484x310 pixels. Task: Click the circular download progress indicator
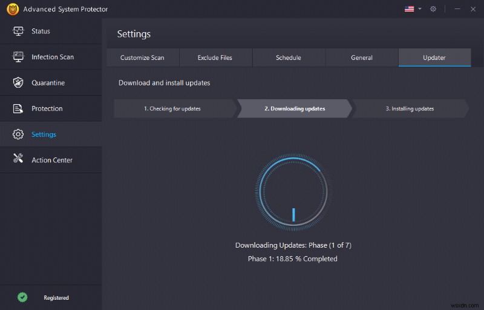point(293,192)
